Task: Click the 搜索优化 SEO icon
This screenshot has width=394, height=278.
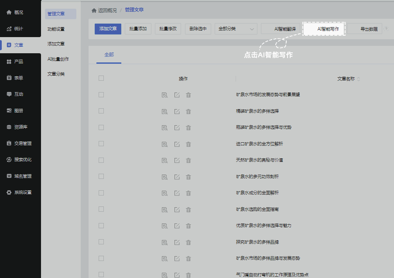Action: [9, 160]
